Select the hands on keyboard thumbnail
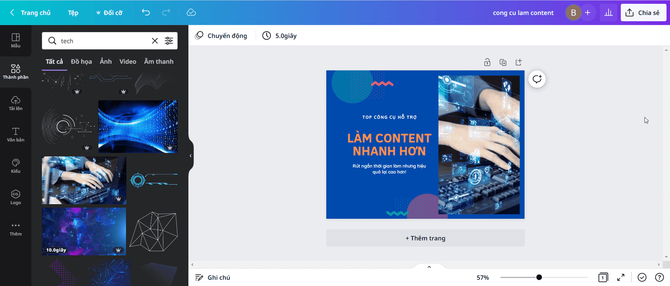This screenshot has width=670, height=286. (84, 180)
